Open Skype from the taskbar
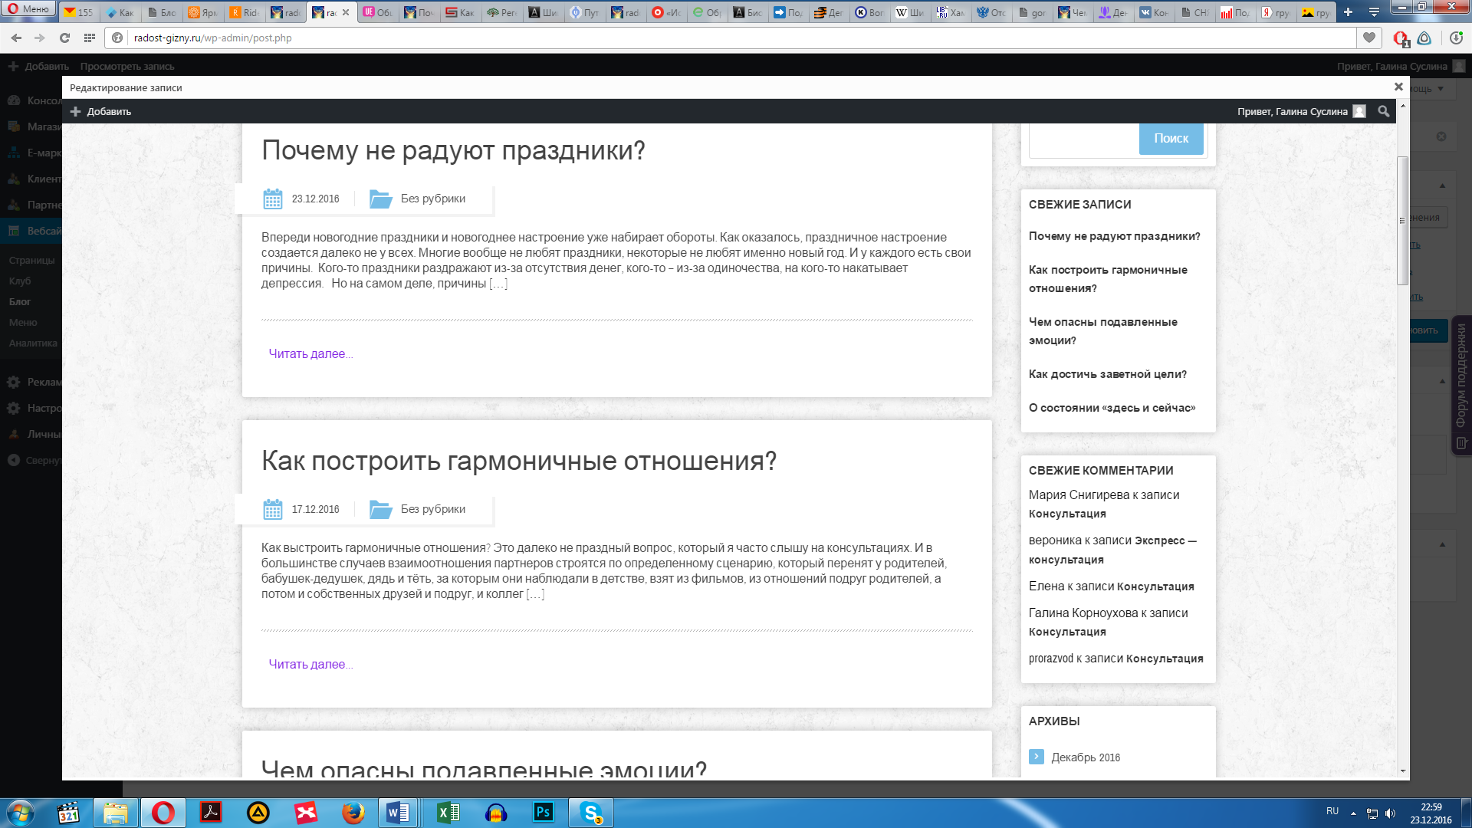Image resolution: width=1472 pixels, height=828 pixels. point(591,813)
